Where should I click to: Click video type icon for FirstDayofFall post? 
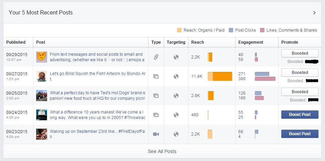pos(156,134)
